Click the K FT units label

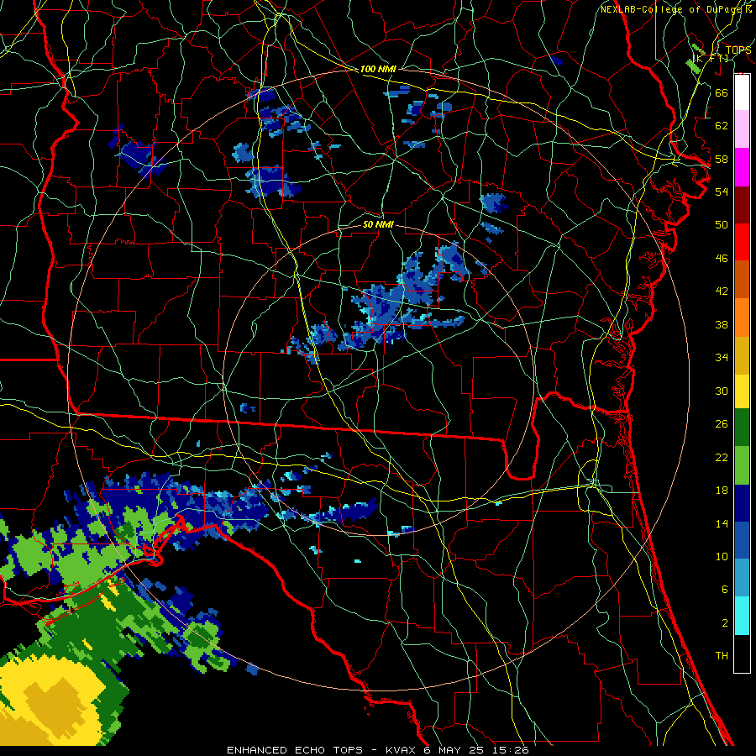click(x=710, y=59)
